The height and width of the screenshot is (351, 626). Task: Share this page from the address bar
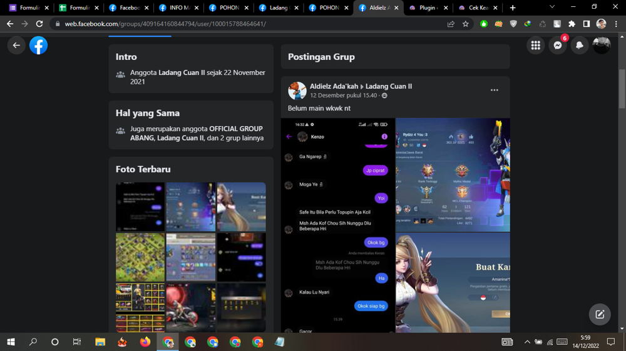pyautogui.click(x=451, y=24)
